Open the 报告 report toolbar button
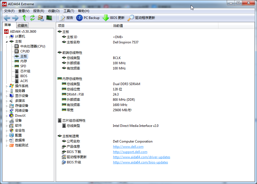Screen dimensions: 257x184 [x=66, y=18]
